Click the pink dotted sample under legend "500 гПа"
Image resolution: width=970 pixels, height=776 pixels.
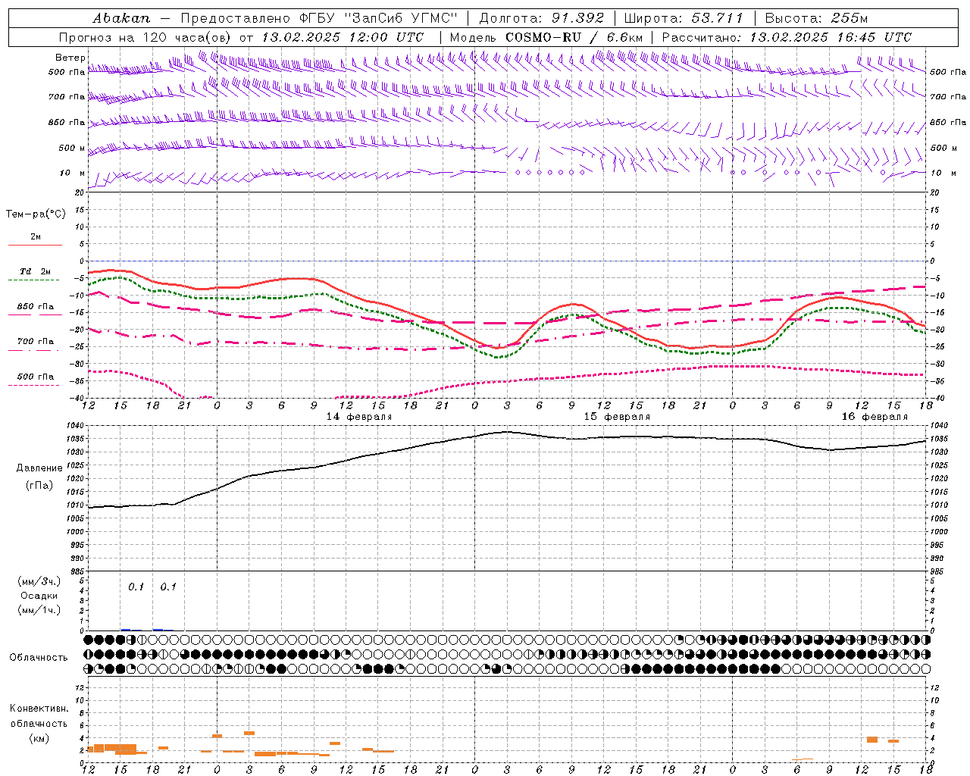coord(33,386)
